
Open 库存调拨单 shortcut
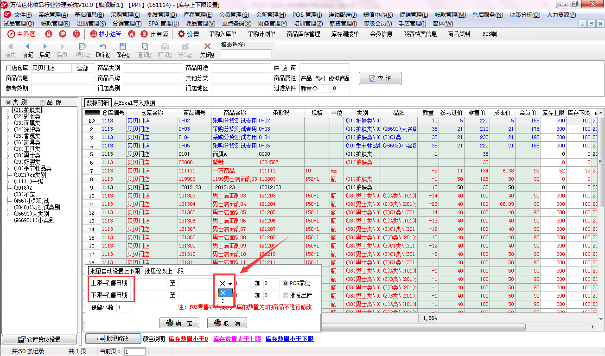pos(345,34)
